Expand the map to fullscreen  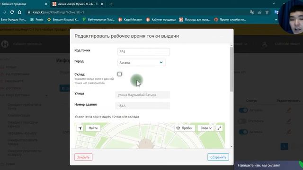(219, 128)
